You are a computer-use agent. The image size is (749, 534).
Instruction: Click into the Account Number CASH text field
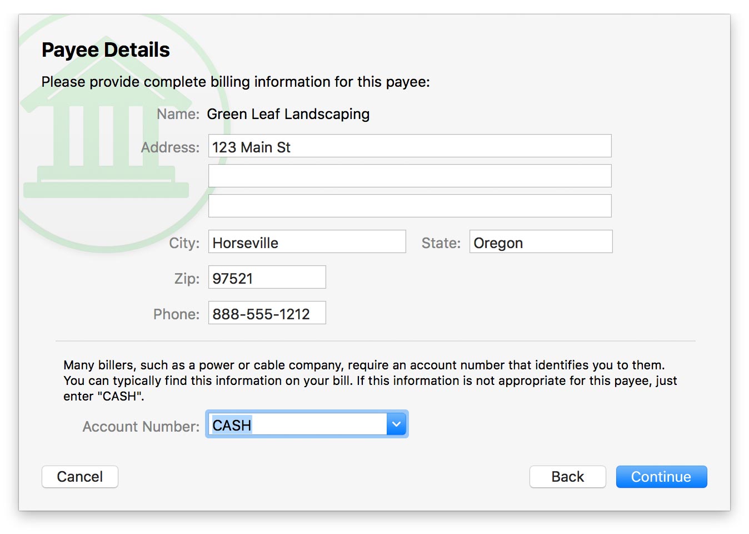tap(297, 425)
